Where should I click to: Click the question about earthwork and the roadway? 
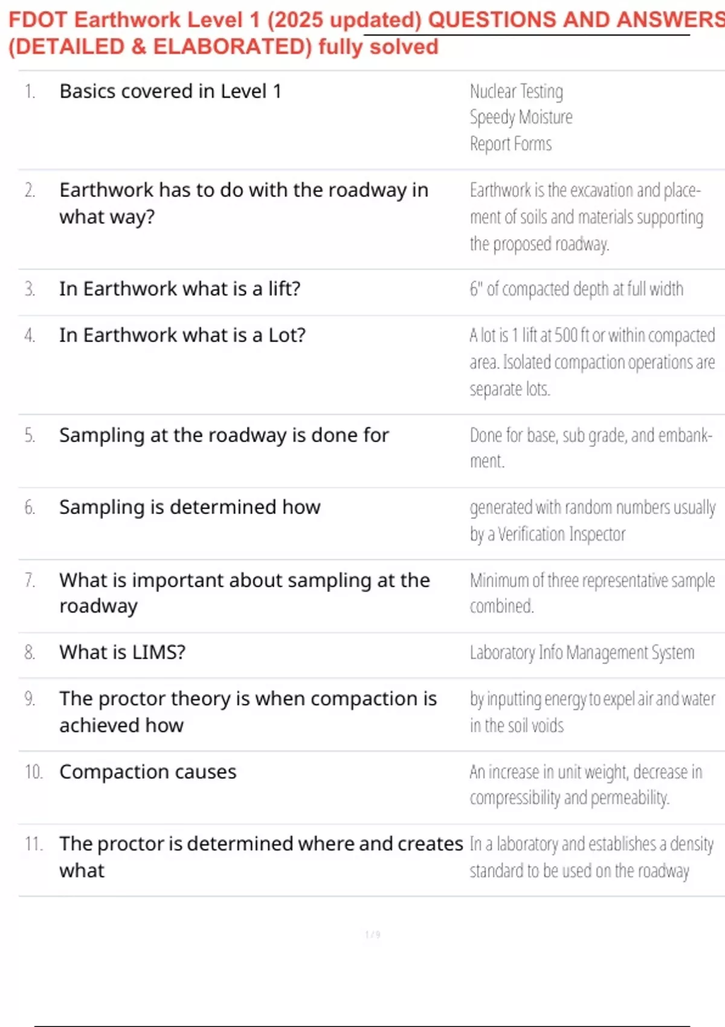click(x=243, y=203)
